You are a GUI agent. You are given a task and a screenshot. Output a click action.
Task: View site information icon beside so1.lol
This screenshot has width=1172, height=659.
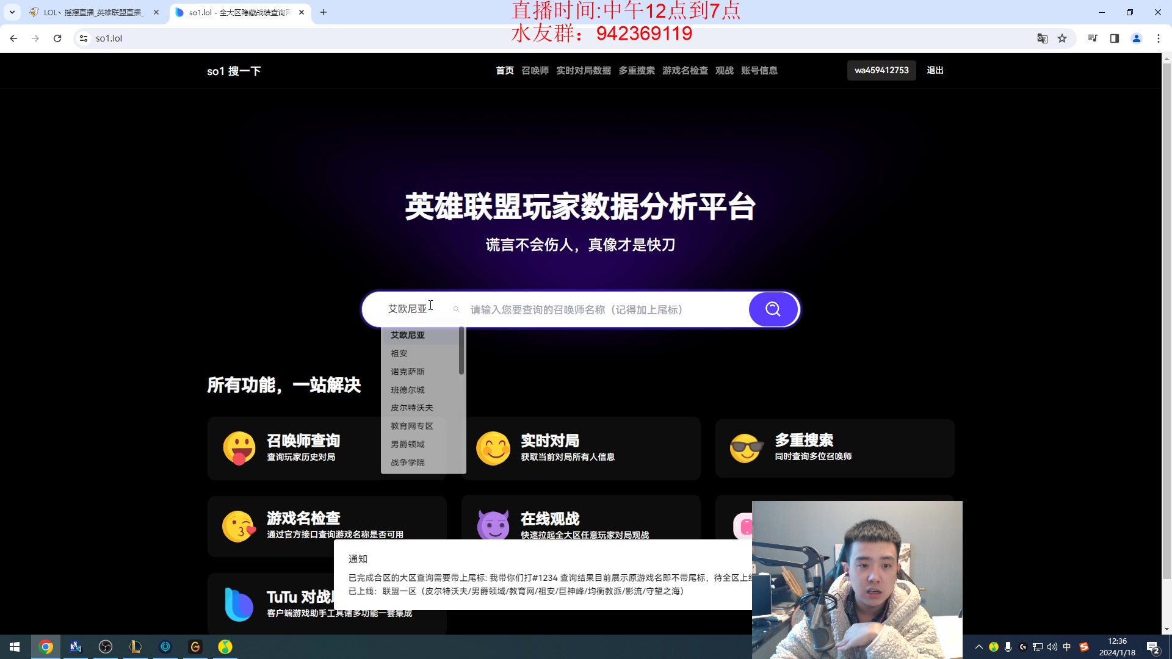pyautogui.click(x=84, y=38)
